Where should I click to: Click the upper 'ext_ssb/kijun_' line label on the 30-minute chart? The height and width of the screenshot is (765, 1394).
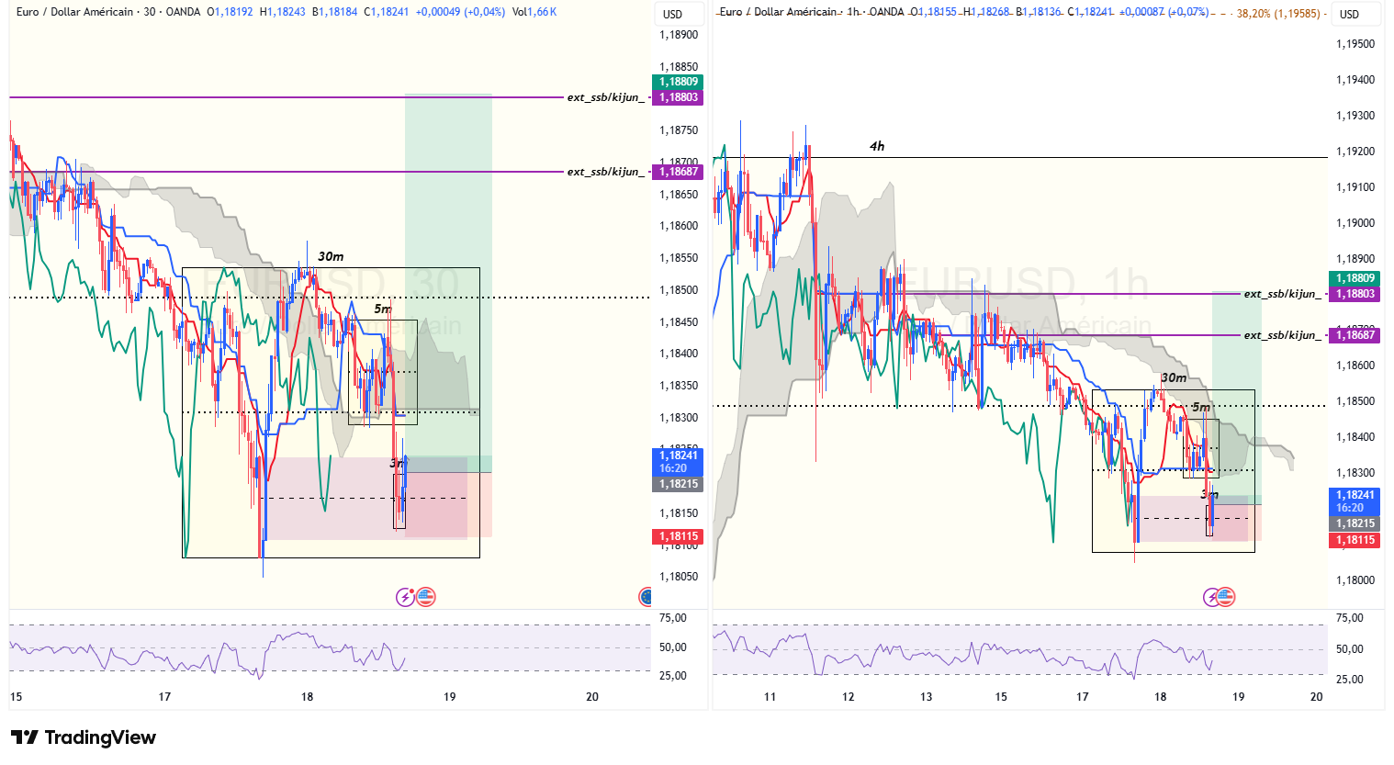point(606,97)
